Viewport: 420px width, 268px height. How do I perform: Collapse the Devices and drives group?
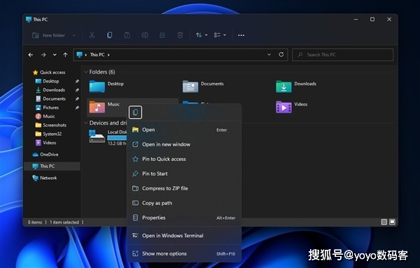[85, 123]
